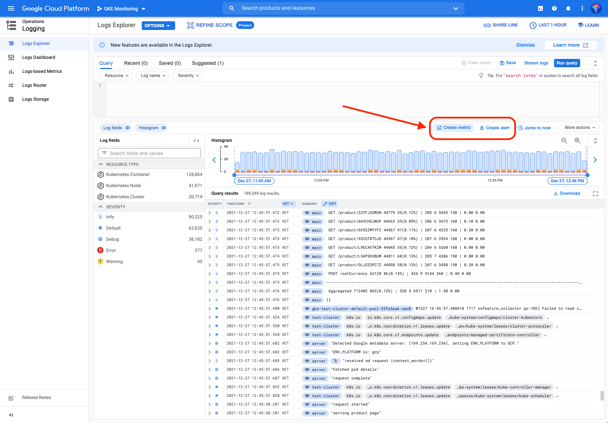Screen dimensions: 608x423
Task: Filter by Kubernetes Cluster resource type
Action: click(x=149, y=197)
